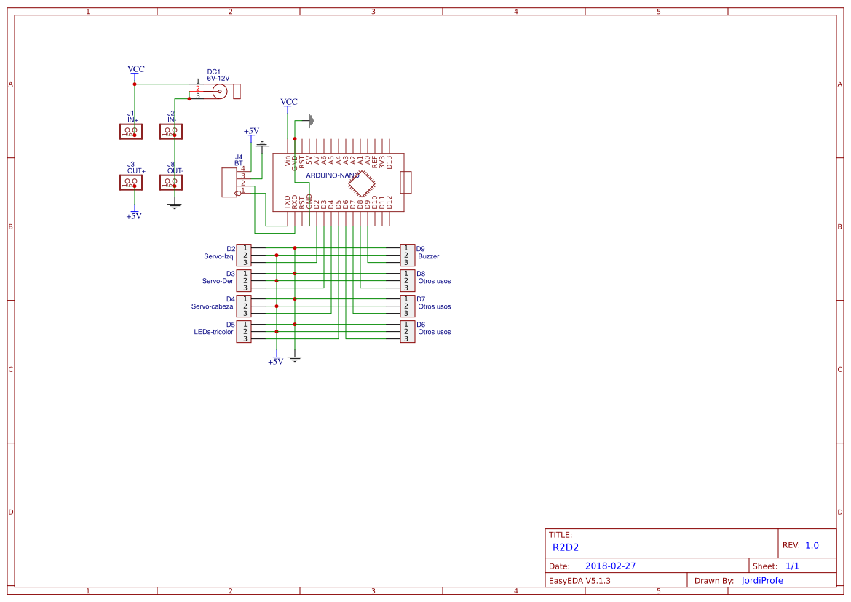This screenshot has width=851, height=602.
Task: Select the J8 OUT- screw terminal
Action: [x=170, y=181]
